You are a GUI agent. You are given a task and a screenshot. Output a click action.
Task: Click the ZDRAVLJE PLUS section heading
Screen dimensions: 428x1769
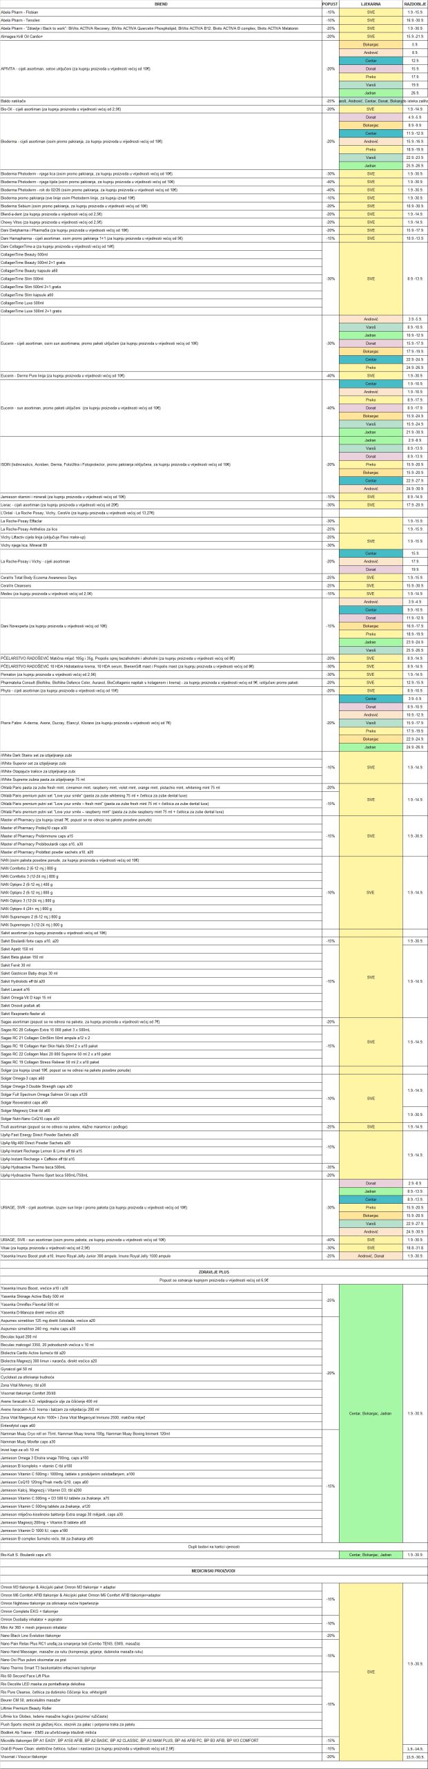click(x=214, y=1271)
